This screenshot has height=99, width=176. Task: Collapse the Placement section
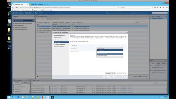click(71, 46)
